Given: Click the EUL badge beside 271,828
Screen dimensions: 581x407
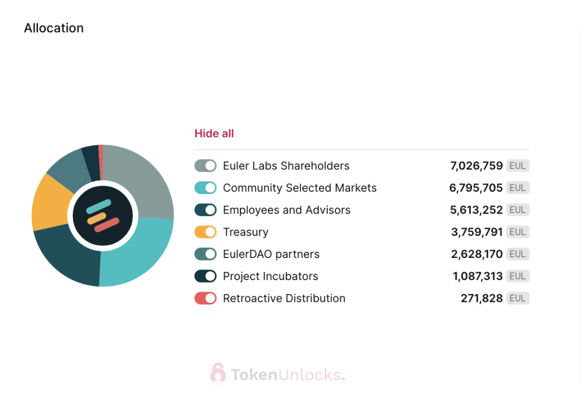Looking at the screenshot, I should (517, 298).
